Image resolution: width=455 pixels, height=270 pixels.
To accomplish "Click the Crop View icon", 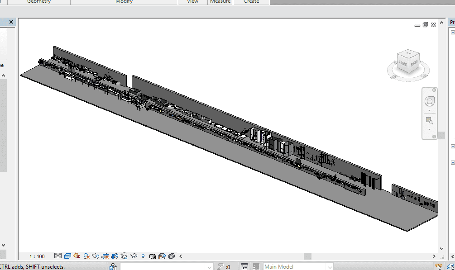I will [105, 256].
